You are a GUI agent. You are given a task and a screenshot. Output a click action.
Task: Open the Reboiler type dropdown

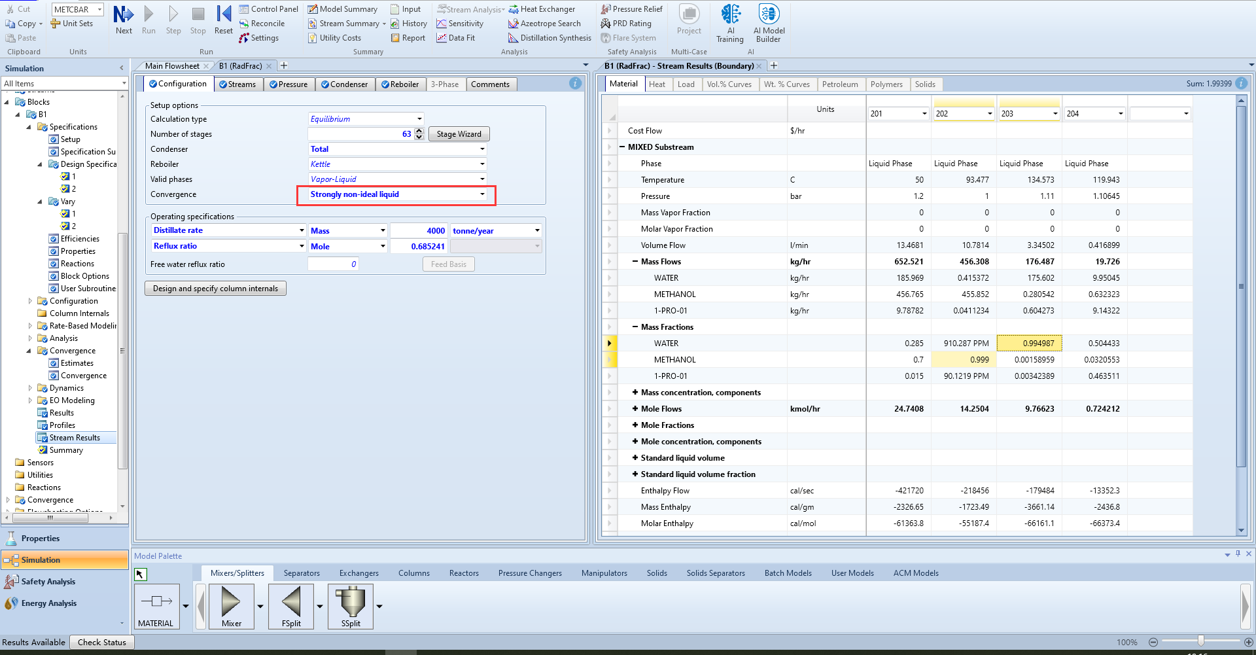tap(482, 164)
